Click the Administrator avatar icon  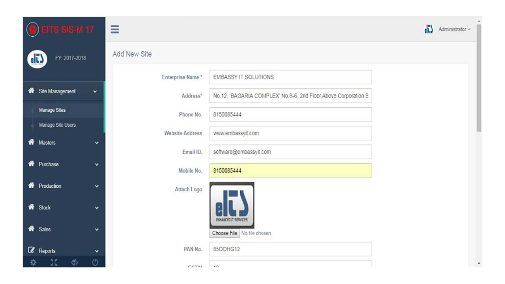pyautogui.click(x=428, y=29)
